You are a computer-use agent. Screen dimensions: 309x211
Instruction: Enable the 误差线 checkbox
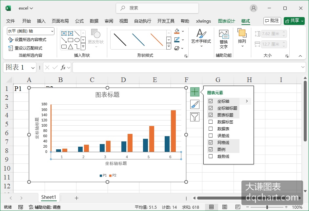pyautogui.click(x=211, y=136)
